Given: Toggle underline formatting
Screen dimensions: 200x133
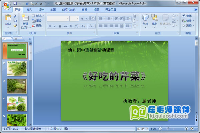Looking at the screenshot, I should click(60, 26).
